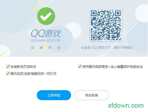
Task: Click the xfdown.com watermark
Action: click(x=126, y=106)
